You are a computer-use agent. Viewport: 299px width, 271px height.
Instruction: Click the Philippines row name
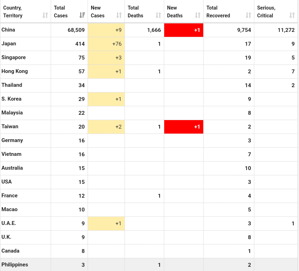15,265
